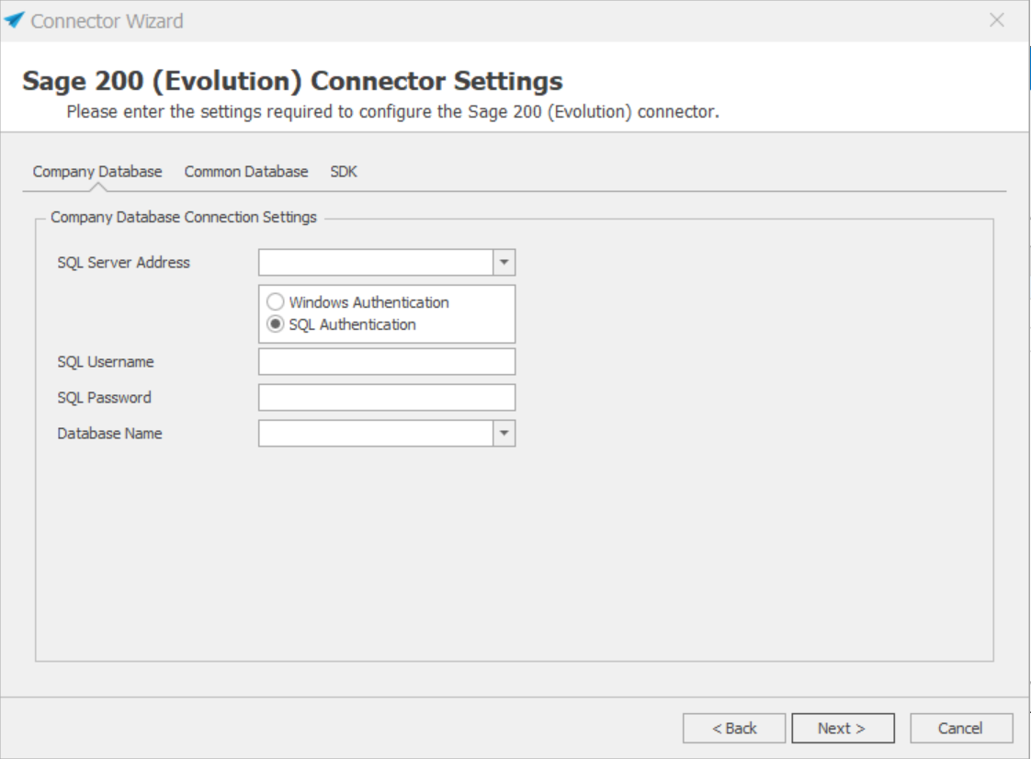Viewport: 1031px width, 759px height.
Task: Expand the Database Name dropdown arrow
Action: (504, 434)
